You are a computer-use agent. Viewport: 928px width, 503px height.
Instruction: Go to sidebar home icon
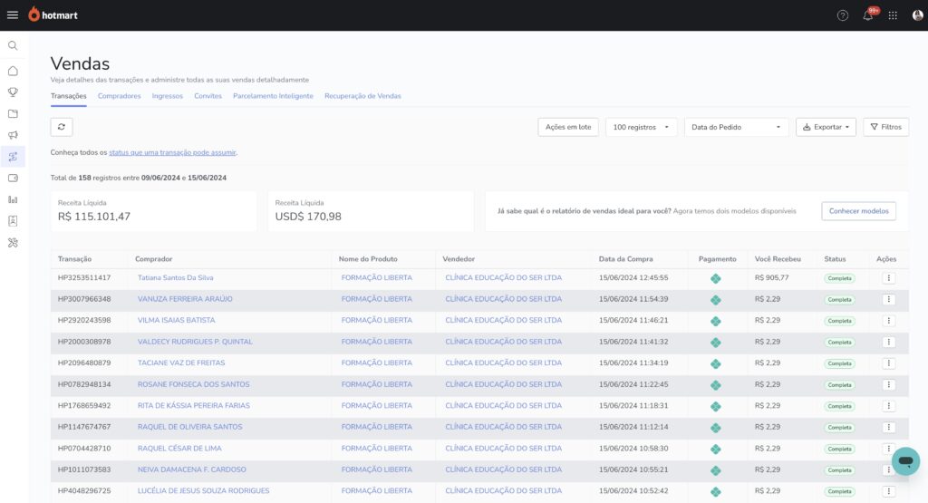point(13,71)
